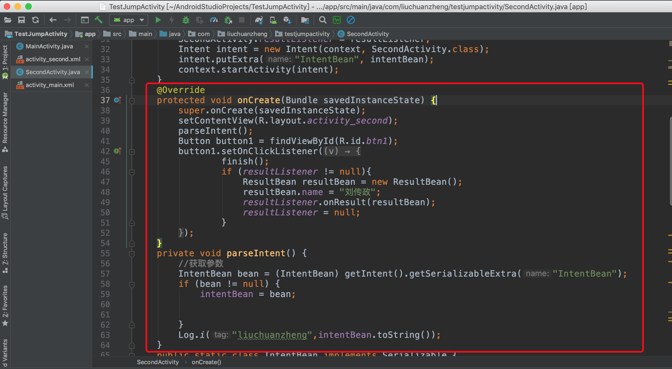Viewport: 672px width, 369px height.
Task: Build project with the hammer icon
Action: [99, 20]
